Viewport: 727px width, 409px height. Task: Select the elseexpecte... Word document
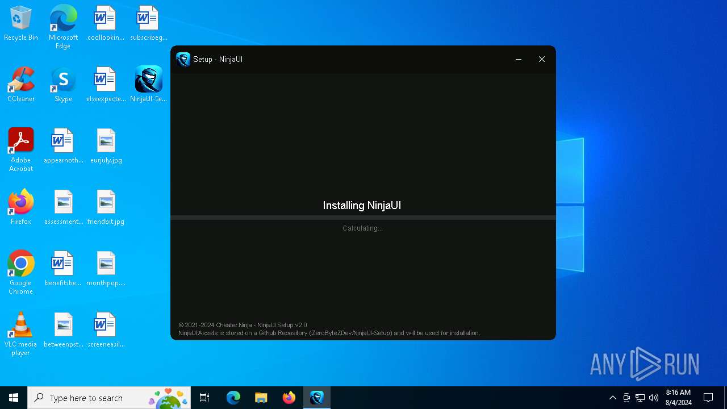coord(106,85)
